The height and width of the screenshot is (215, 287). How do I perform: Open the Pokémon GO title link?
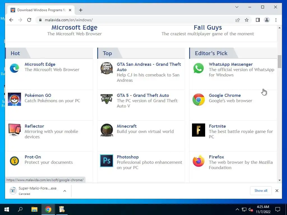pos(38,95)
